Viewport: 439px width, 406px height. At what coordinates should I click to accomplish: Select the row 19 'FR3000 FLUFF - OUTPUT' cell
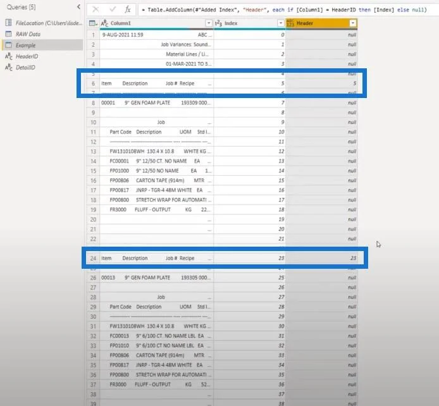[x=157, y=209]
